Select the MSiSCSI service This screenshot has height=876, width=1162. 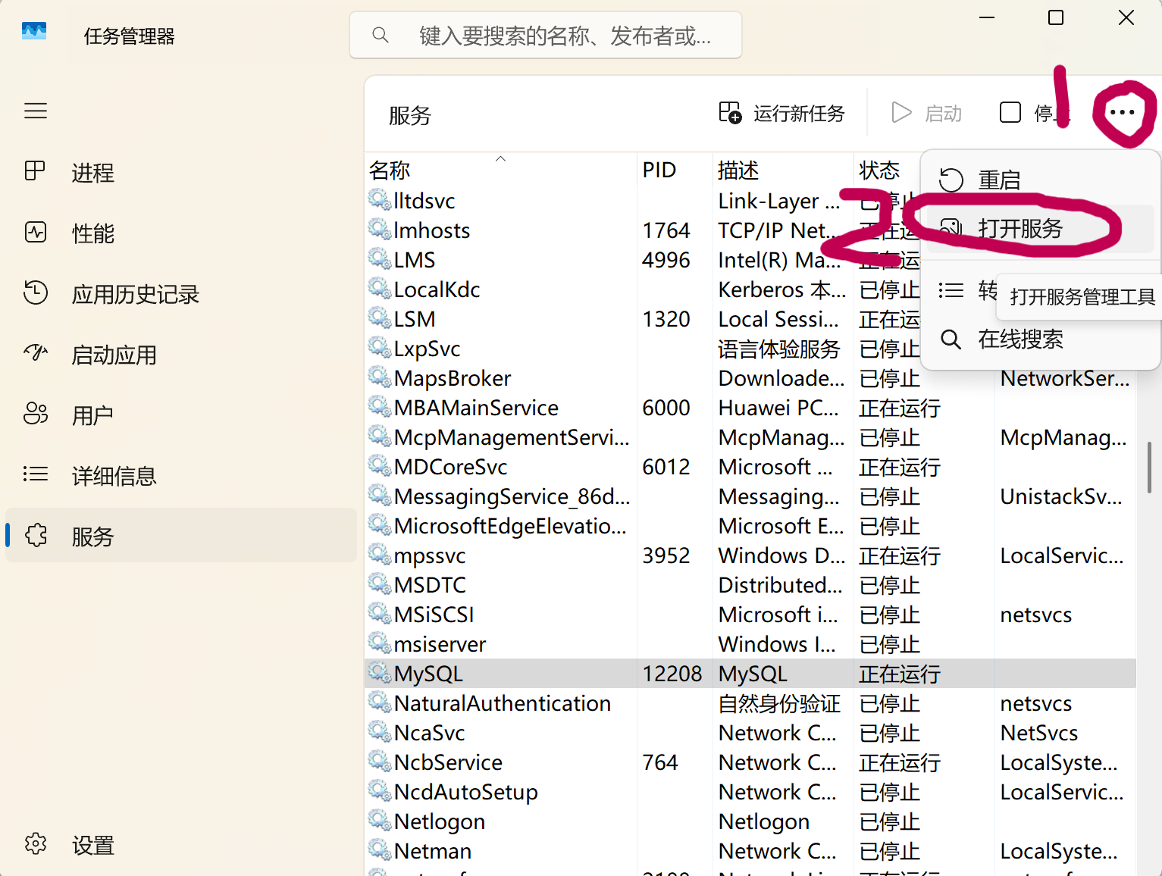(750, 615)
